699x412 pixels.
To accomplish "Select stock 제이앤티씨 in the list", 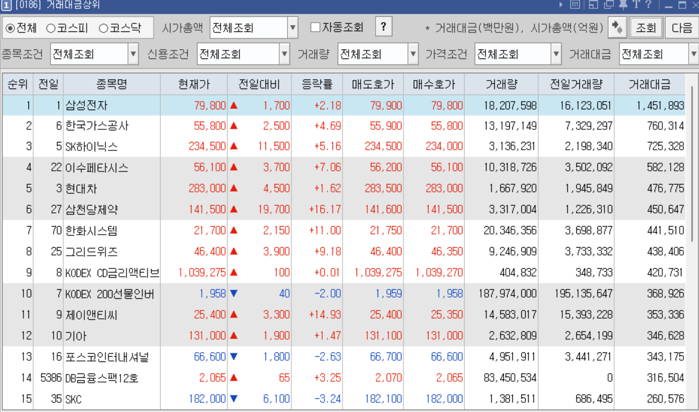I will tap(92, 315).
